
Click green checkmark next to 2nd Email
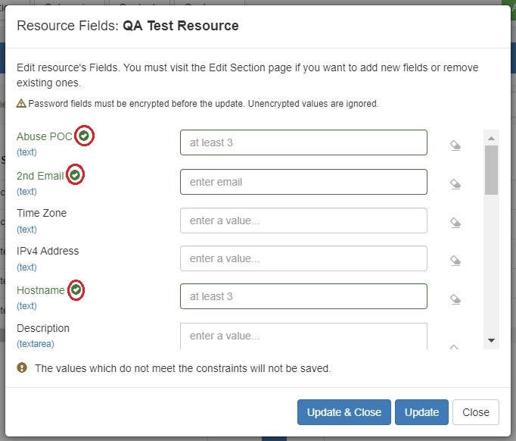75,175
